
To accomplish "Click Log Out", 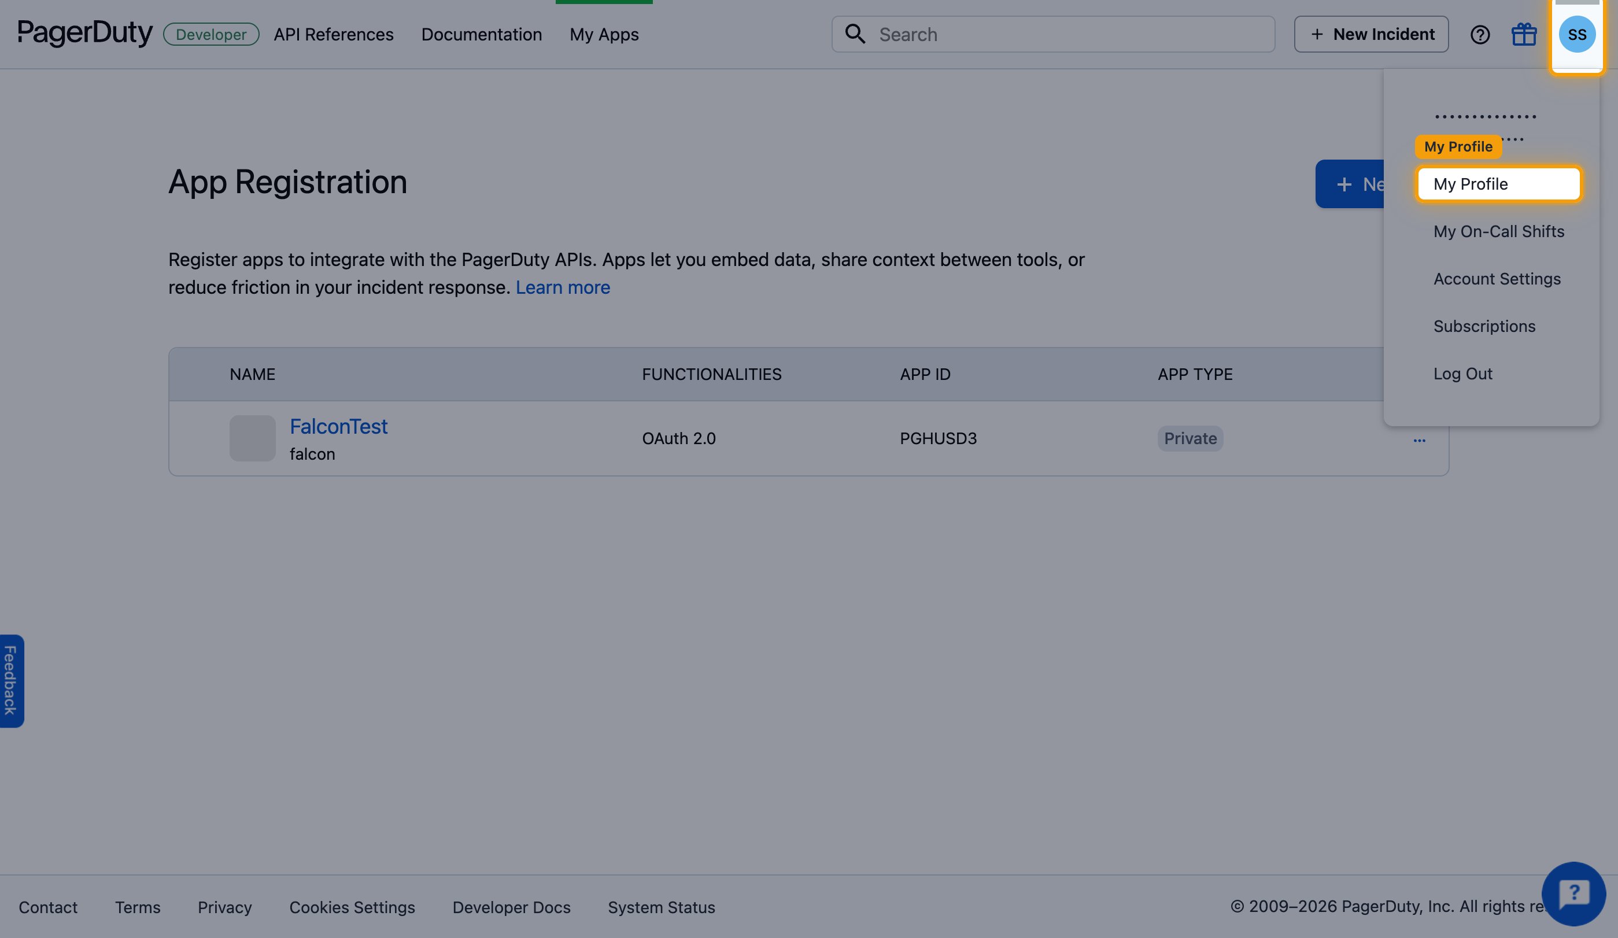I will click(1462, 374).
